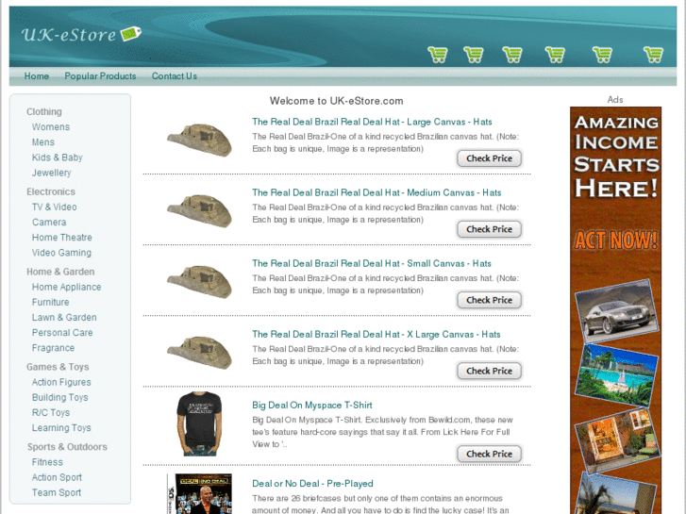686x514 pixels.
Task: Check Price for the X Large Canvas hat
Action: pos(489,371)
